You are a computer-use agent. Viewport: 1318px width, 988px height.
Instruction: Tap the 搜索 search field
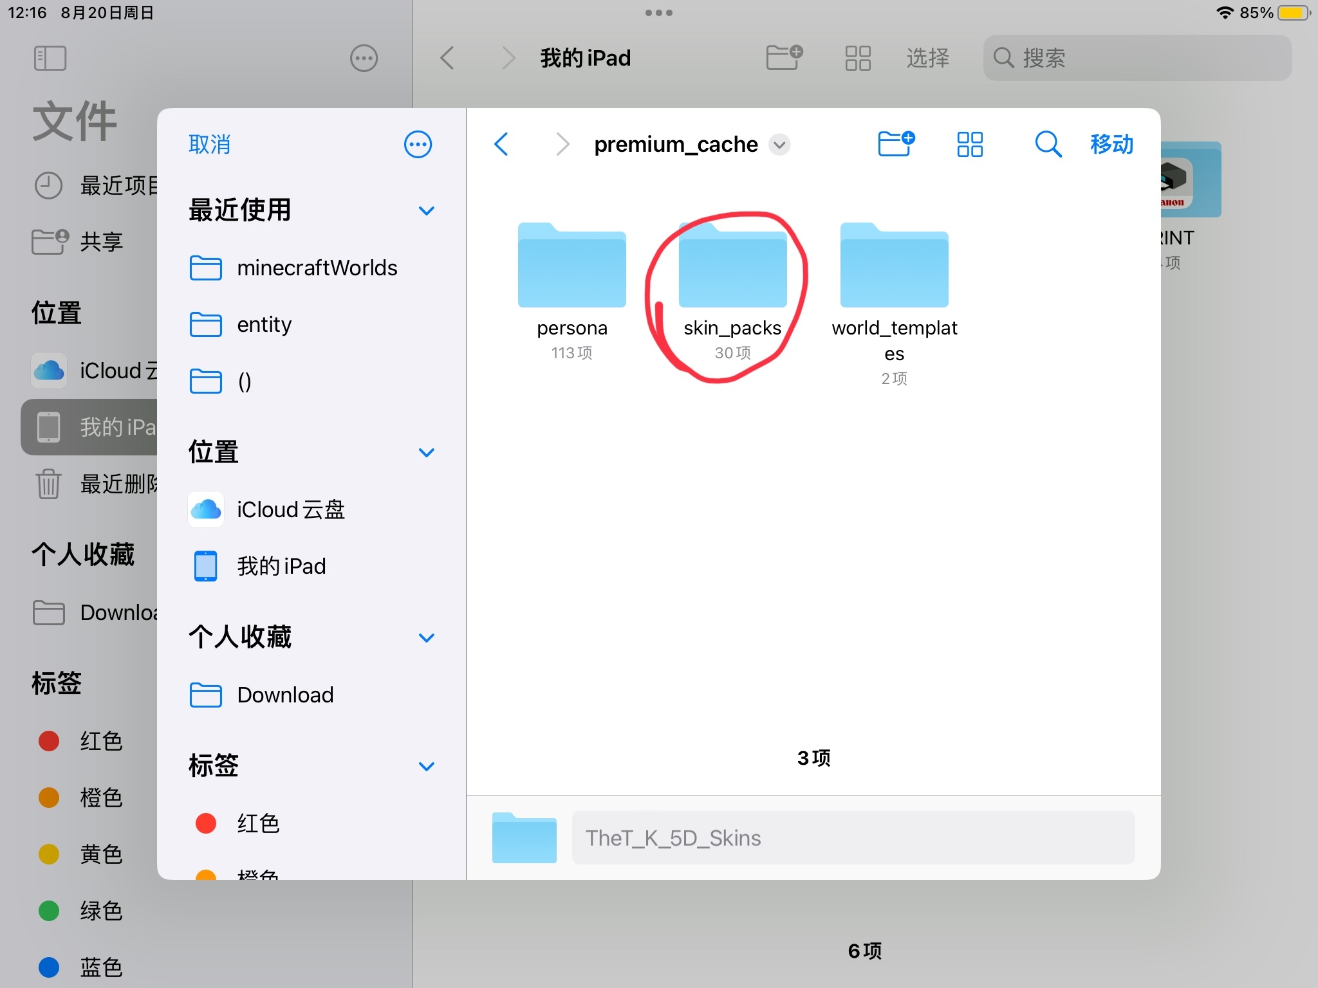tap(1137, 58)
